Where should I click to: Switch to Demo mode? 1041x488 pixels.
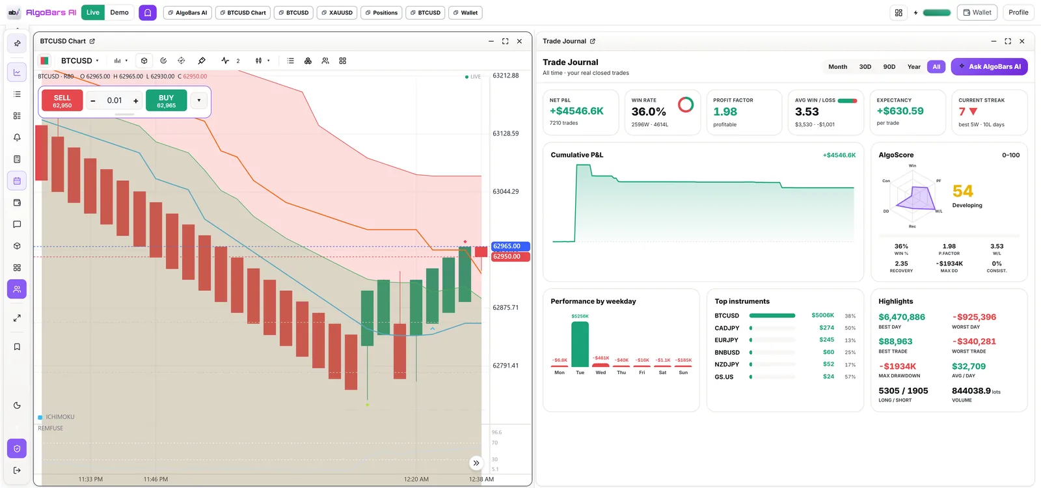pos(120,12)
